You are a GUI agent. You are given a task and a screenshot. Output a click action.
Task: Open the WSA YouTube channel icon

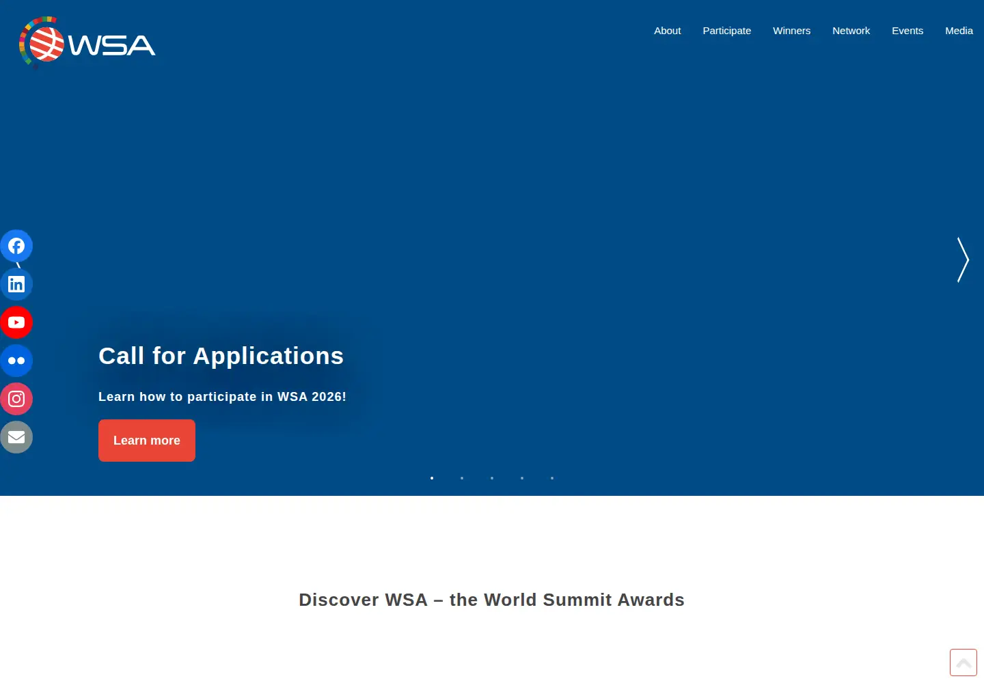click(16, 322)
